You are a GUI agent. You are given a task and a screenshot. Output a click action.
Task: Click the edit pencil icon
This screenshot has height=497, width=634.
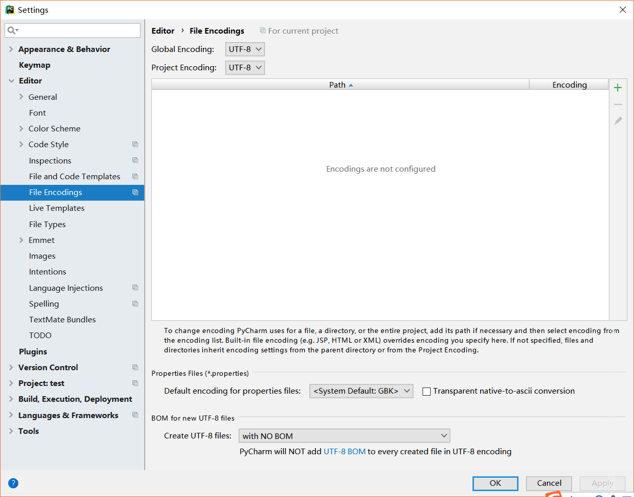[x=618, y=121]
